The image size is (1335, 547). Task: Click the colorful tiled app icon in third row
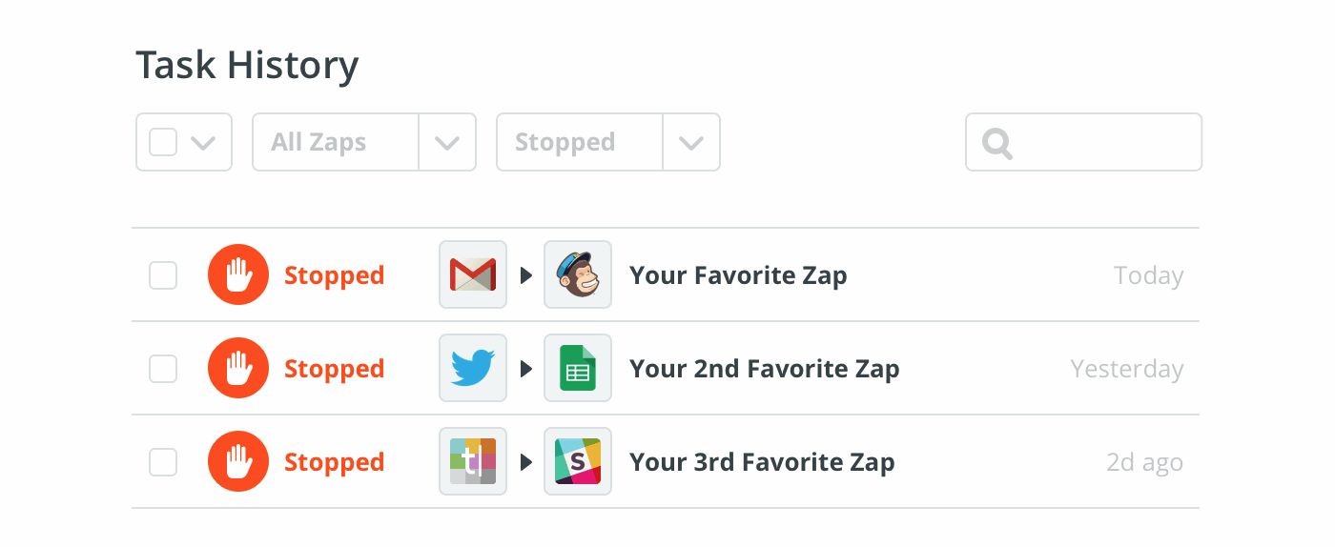[473, 462]
